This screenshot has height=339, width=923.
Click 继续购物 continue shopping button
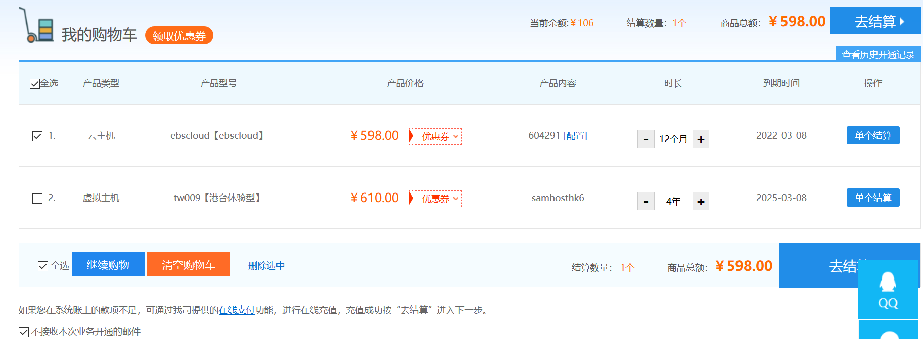108,265
